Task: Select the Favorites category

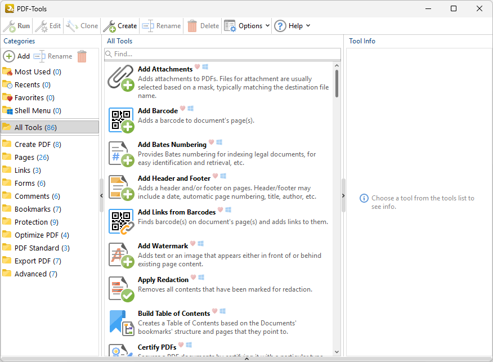Action: 50,98
